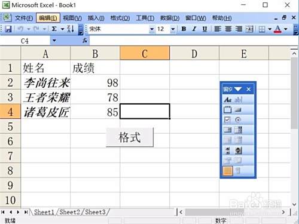Click the AutoSum sigma icon
Screen dimensions: 299x224
pyautogui.click(x=54, y=29)
